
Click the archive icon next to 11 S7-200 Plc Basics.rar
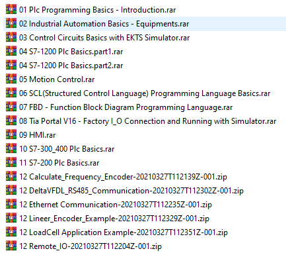coord(11,162)
